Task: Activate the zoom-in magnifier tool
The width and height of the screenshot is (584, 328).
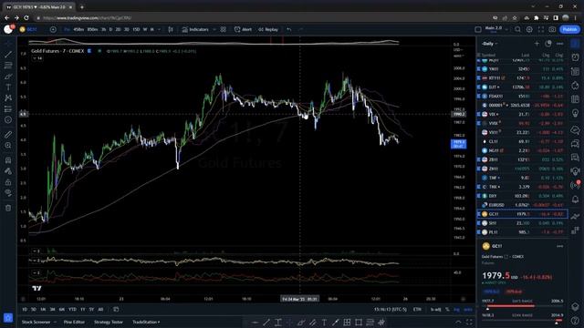Action: [x=8, y=146]
